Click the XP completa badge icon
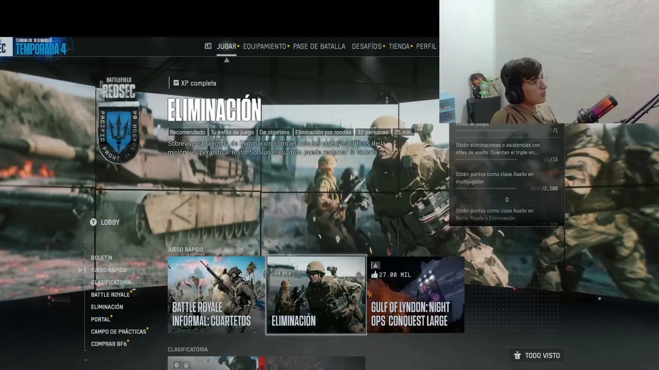659x370 pixels. point(176,83)
